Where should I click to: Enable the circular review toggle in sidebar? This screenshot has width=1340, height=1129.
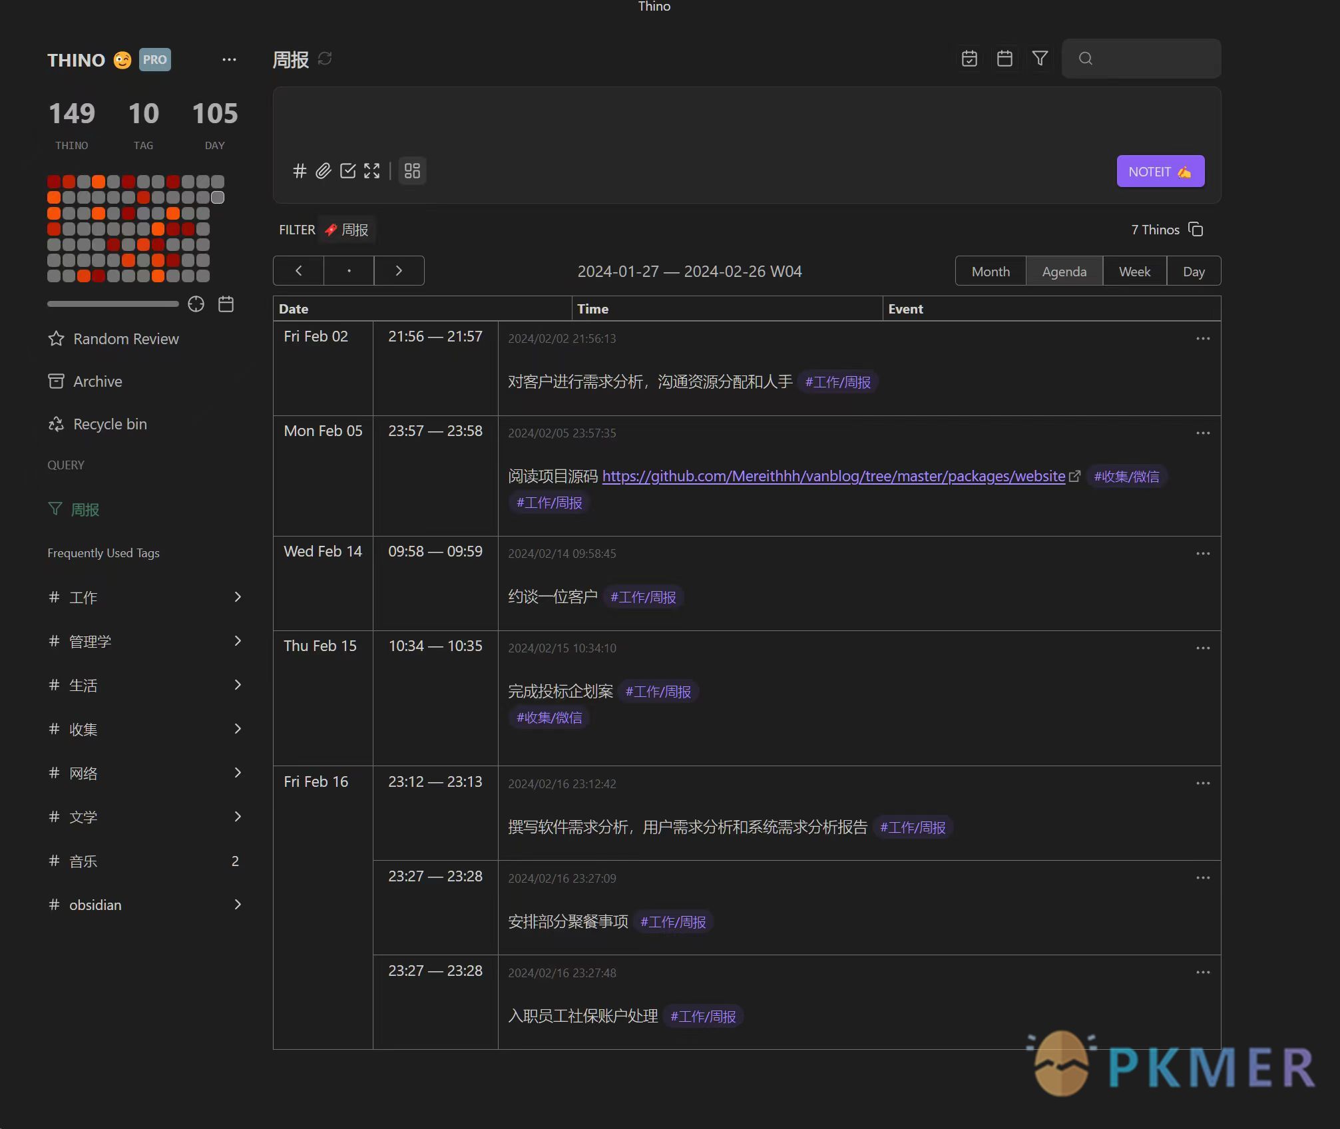coord(195,304)
